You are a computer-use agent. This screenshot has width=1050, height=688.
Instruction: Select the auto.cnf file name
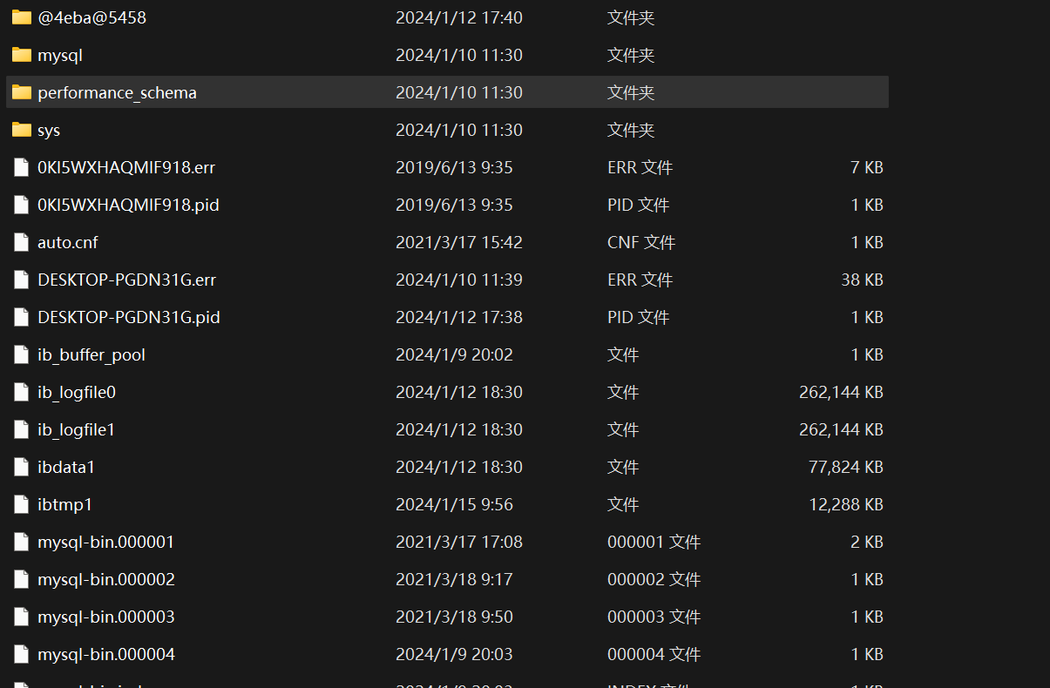tap(68, 242)
